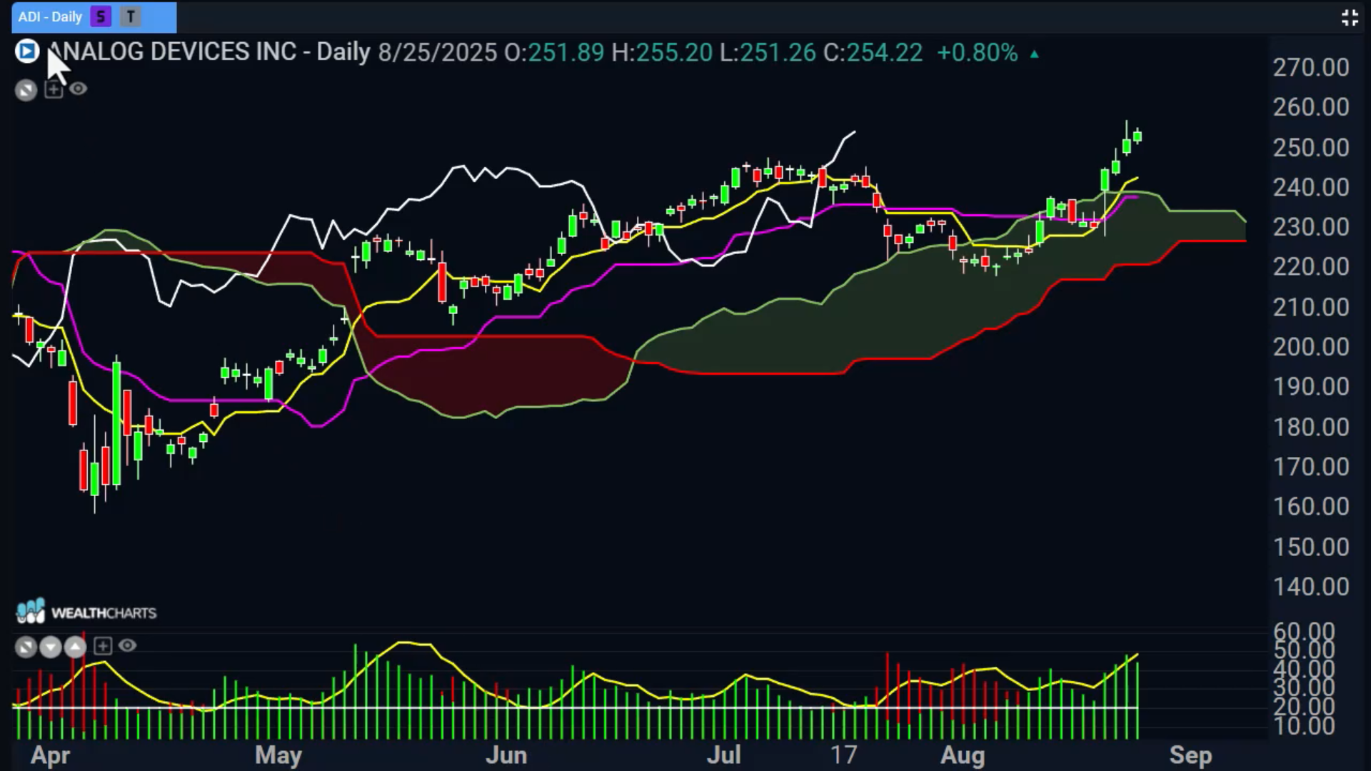Click the open value O:251.89
The image size is (1371, 771).
coord(554,52)
